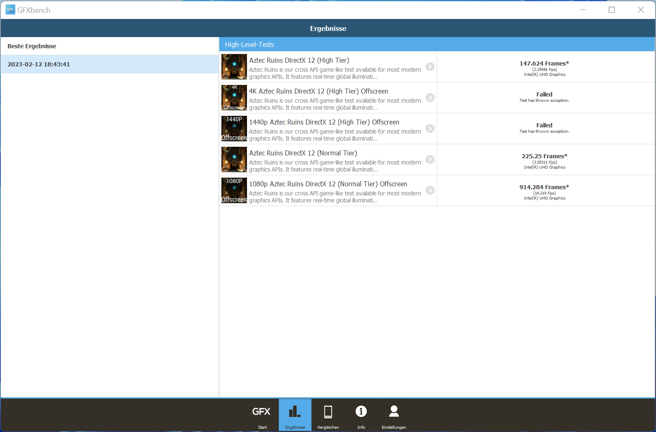Open the 147.624 Frames result score

[x=544, y=64]
